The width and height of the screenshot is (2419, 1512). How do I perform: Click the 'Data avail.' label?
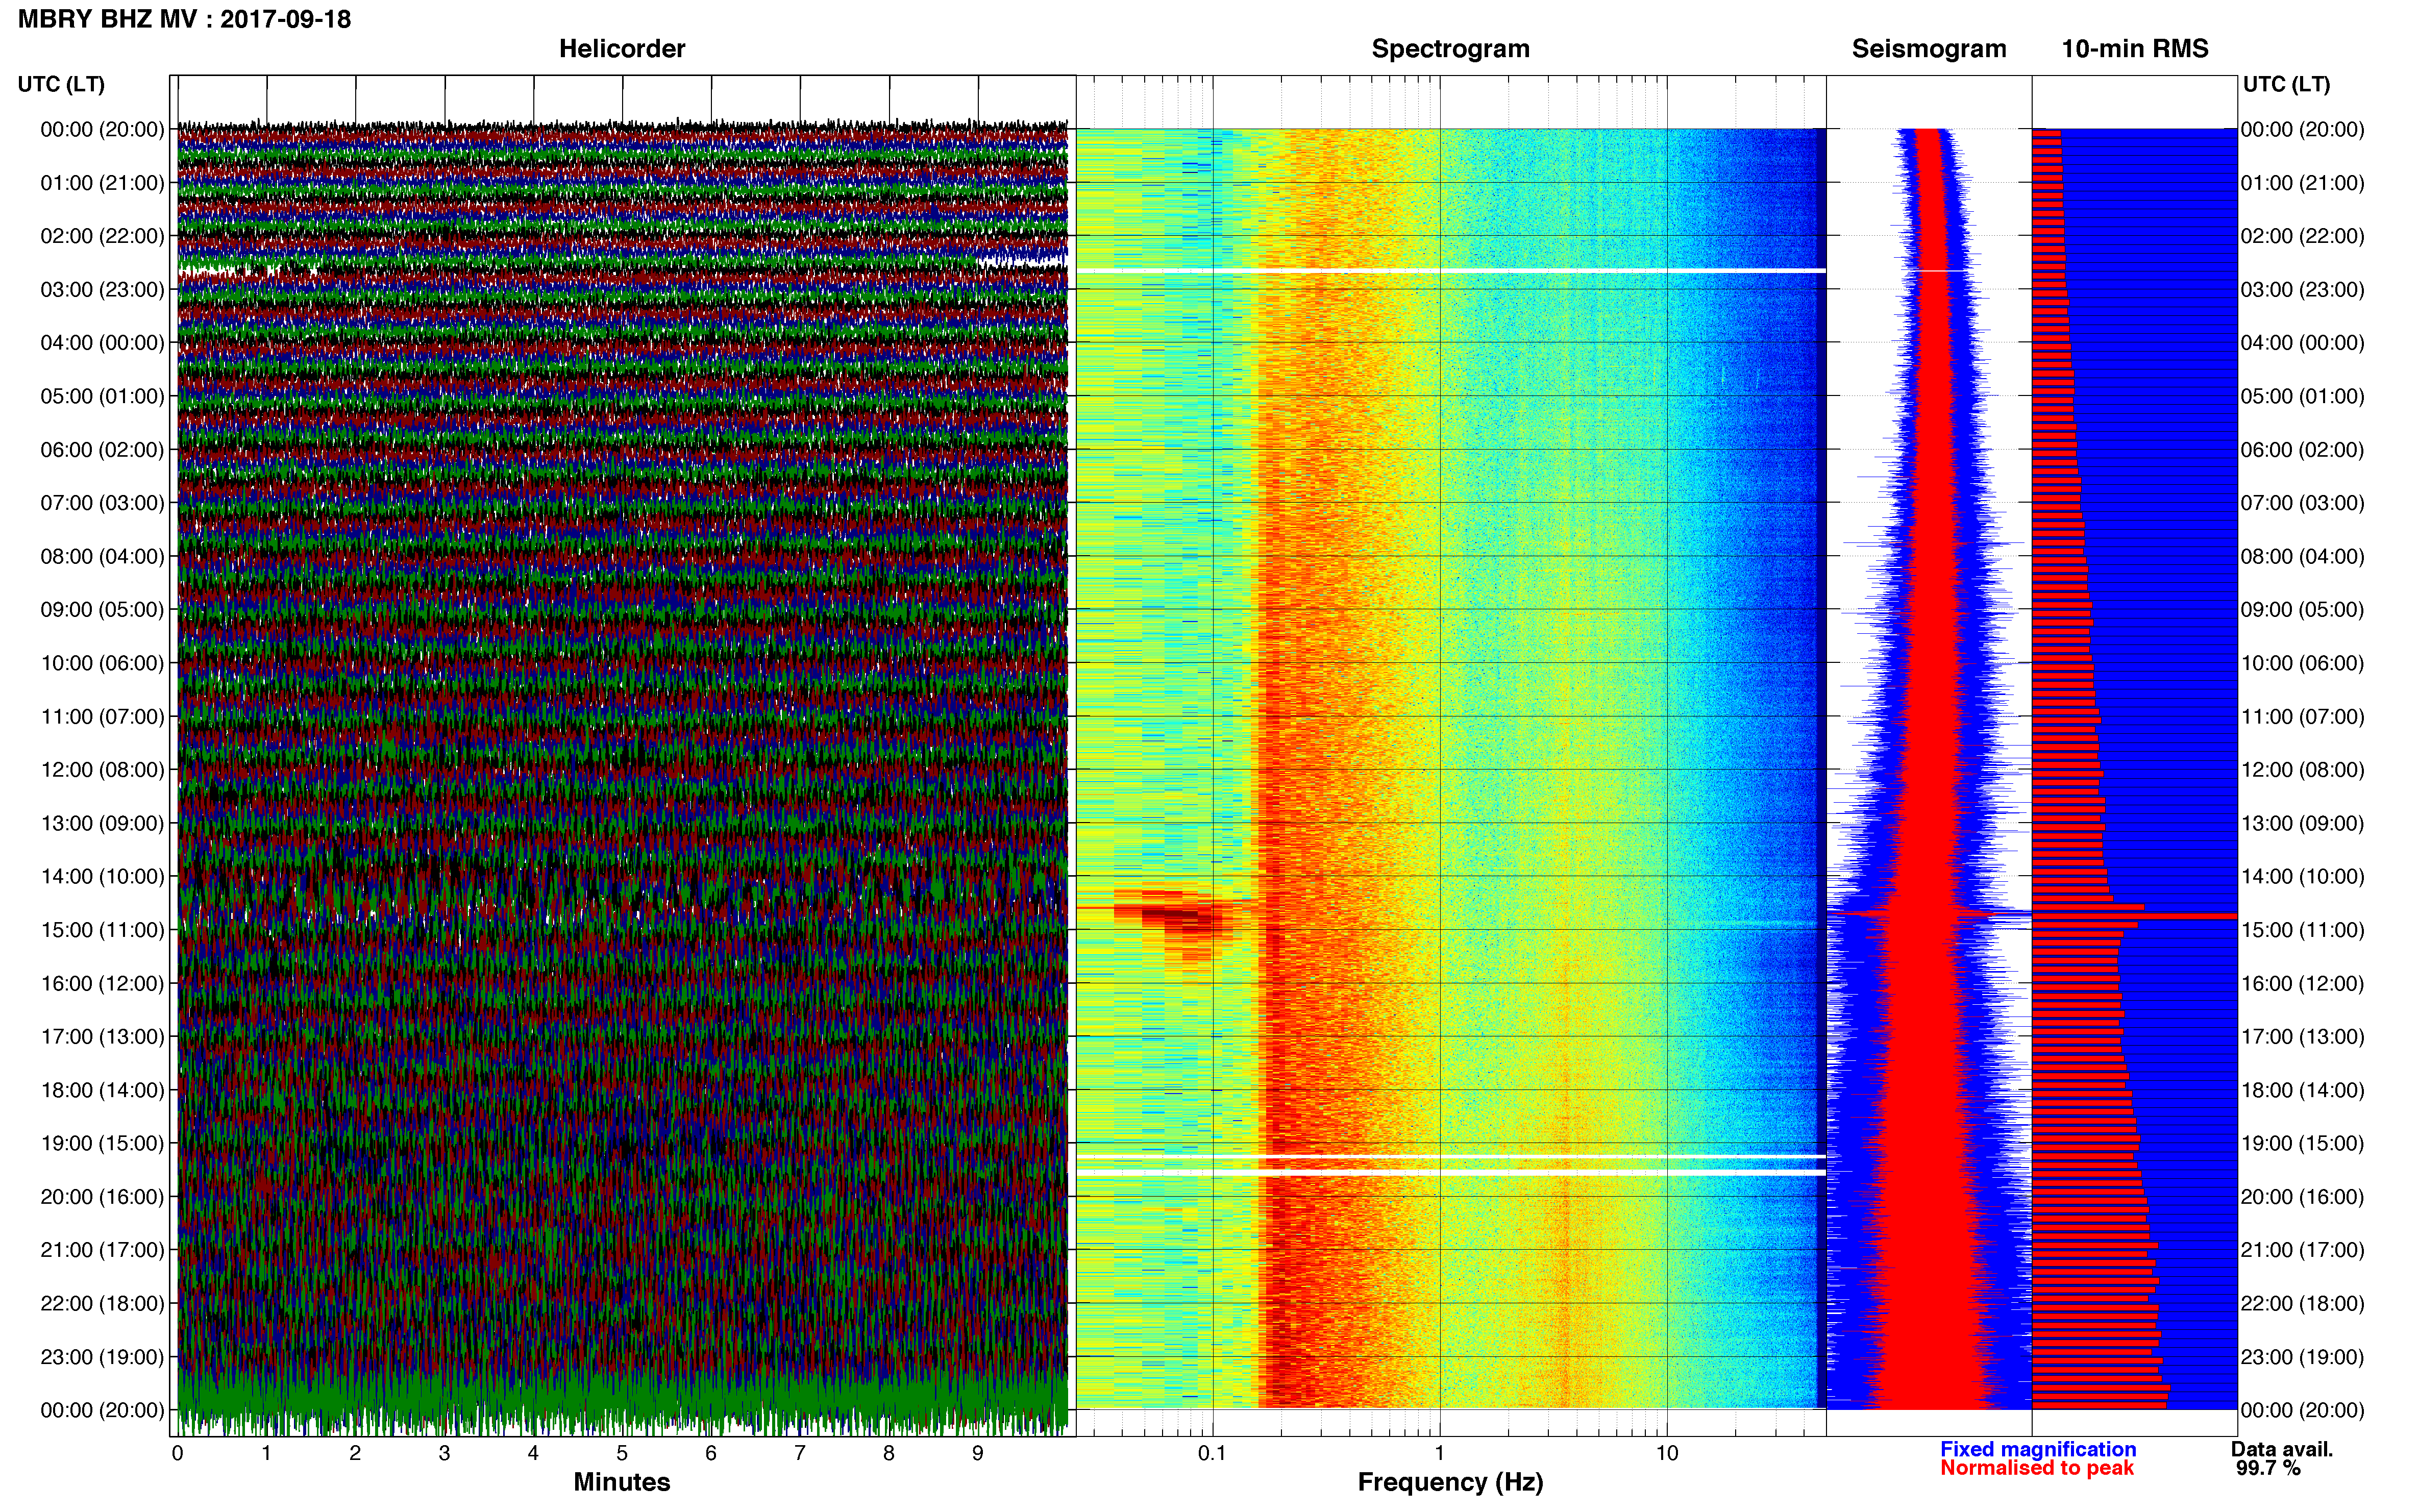pyautogui.click(x=2282, y=1449)
